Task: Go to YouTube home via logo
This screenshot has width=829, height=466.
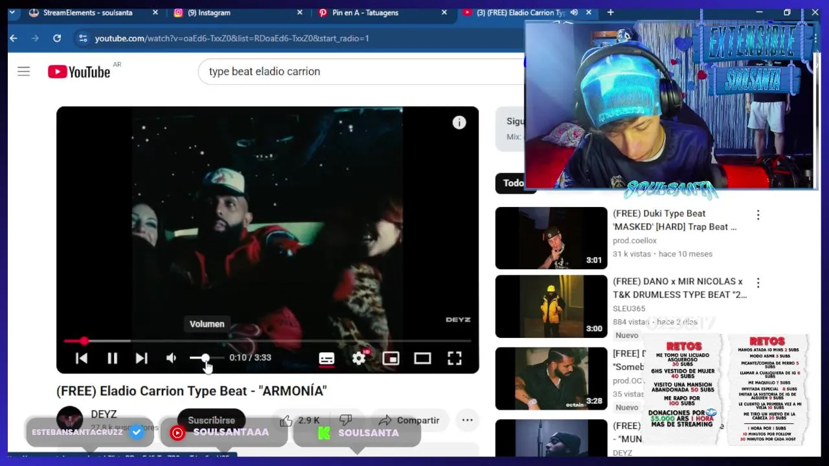Action: (79, 72)
